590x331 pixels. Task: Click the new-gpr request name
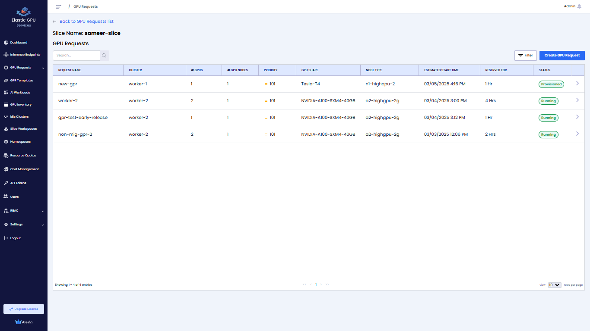click(68, 84)
